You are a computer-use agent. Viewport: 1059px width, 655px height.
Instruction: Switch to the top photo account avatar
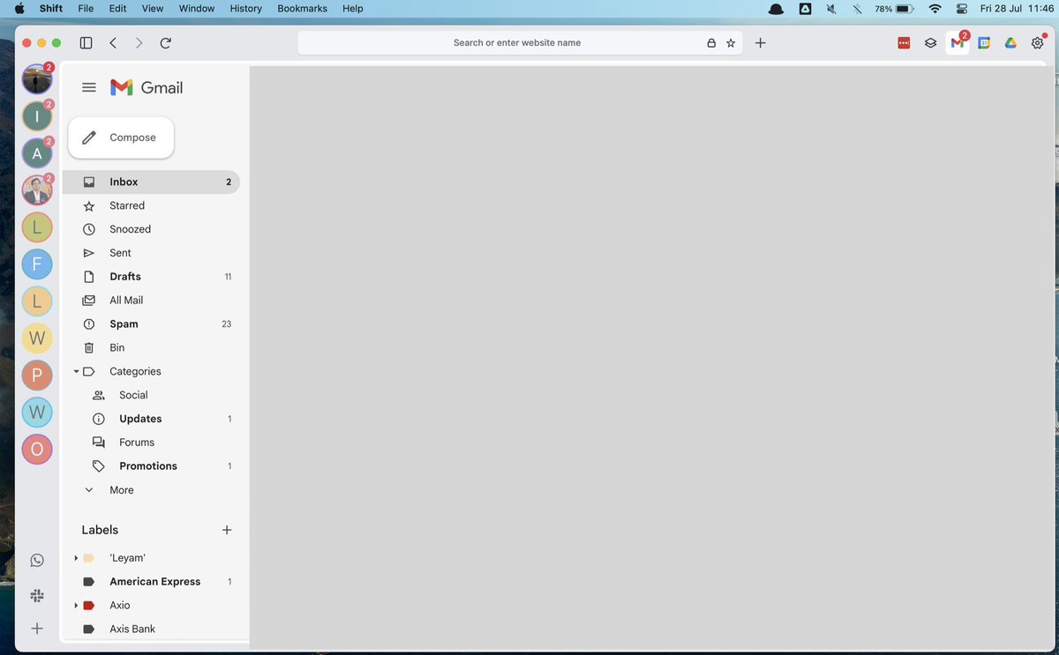pos(37,79)
